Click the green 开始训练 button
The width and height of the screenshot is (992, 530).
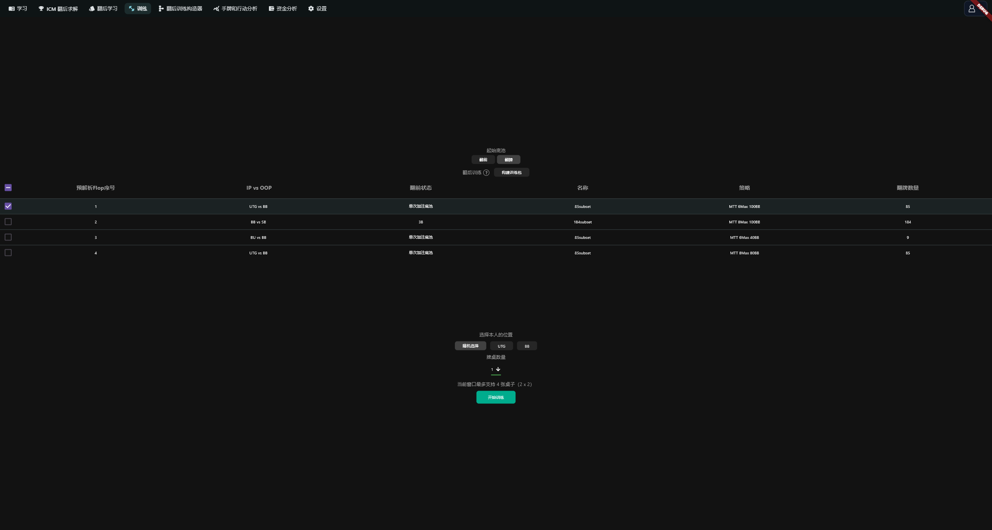[x=496, y=397]
